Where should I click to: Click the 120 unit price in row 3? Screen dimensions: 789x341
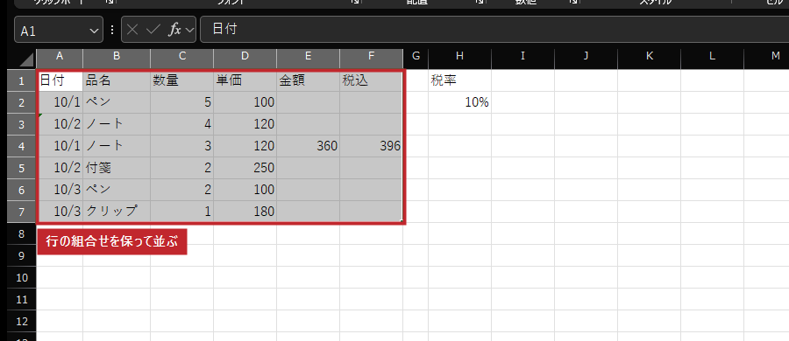[245, 124]
